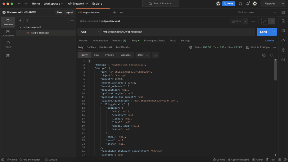Open a new request tab with plus
The width and height of the screenshot is (288, 162).
pyautogui.click(x=114, y=12)
